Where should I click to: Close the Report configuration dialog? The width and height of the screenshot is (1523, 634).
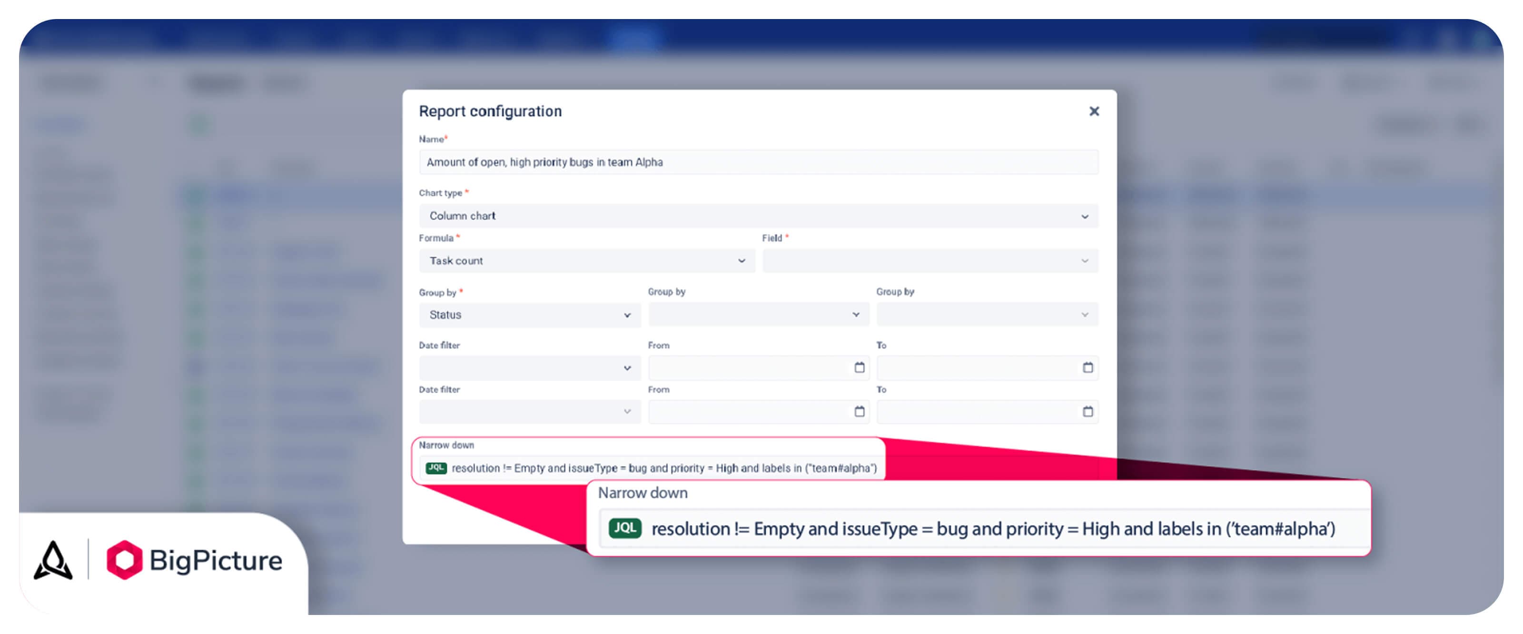pos(1094,111)
